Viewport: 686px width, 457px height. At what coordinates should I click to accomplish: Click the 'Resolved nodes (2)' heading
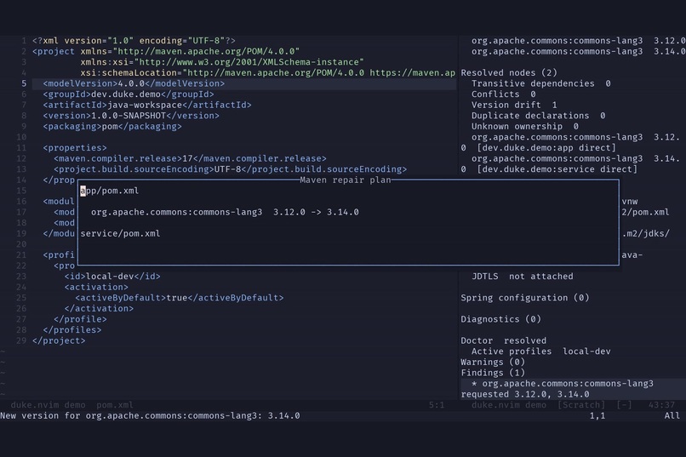509,72
